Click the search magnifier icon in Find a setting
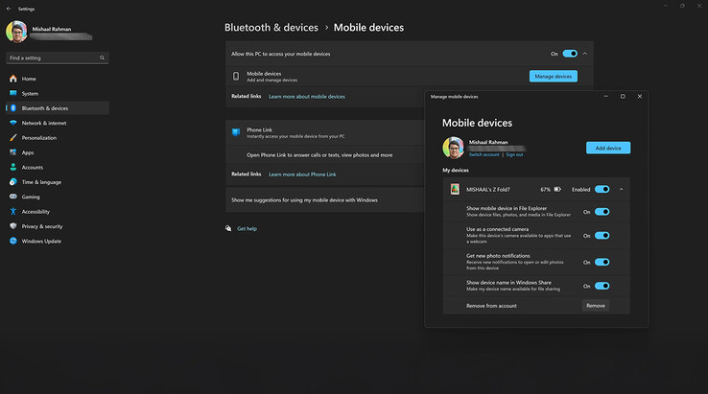708x394 pixels. 102,58
